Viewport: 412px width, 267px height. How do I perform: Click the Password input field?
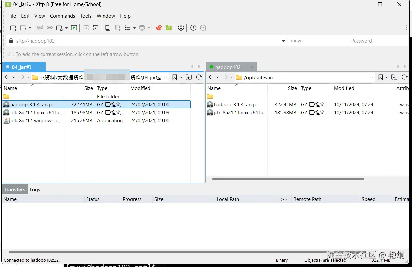pyautogui.click(x=379, y=41)
